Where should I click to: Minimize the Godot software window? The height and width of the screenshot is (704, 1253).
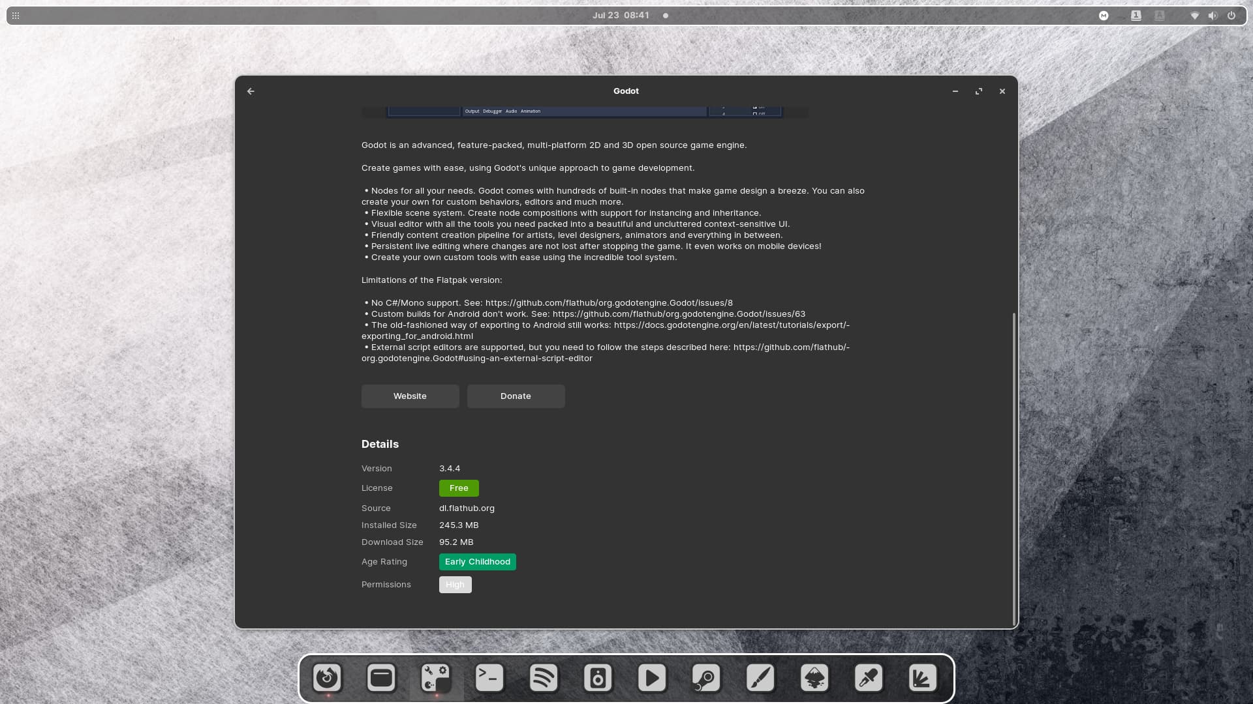[x=955, y=91]
